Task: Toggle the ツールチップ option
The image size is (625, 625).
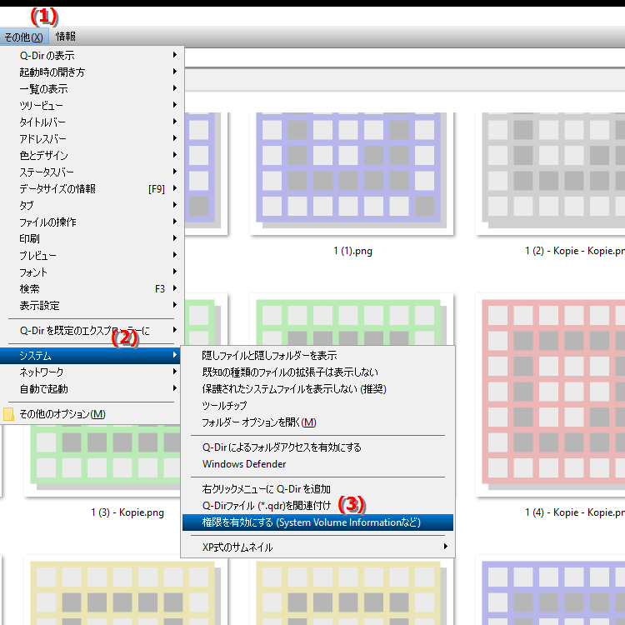Action: pyautogui.click(x=317, y=406)
